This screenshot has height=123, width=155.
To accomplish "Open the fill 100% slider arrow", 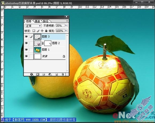I will 66,30.
